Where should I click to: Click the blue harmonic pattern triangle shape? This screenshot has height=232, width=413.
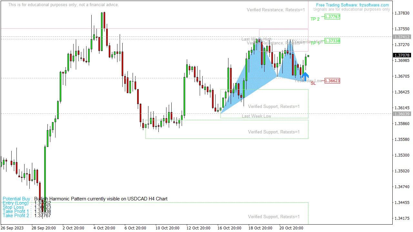pos(255,74)
